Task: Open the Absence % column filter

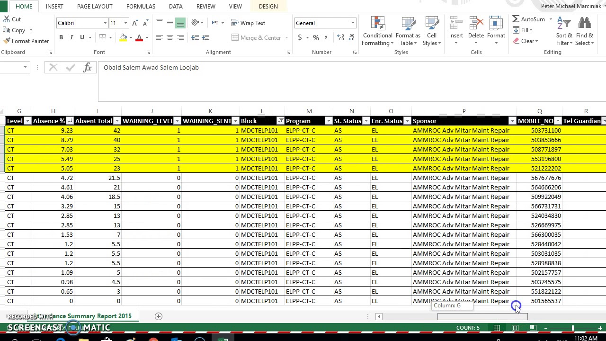Action: (x=70, y=121)
